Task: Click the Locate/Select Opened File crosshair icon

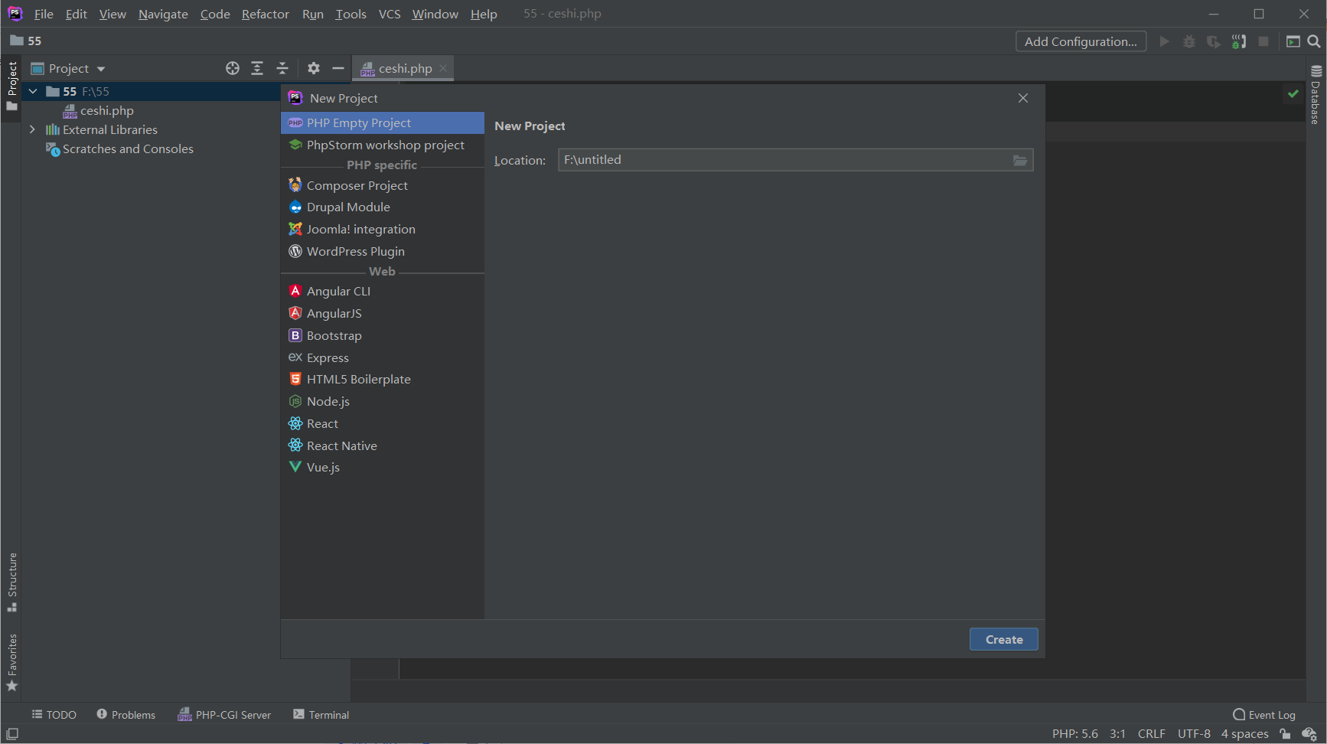Action: click(233, 68)
